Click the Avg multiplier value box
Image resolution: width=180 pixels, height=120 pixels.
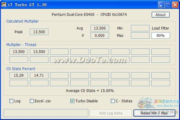[100, 28]
